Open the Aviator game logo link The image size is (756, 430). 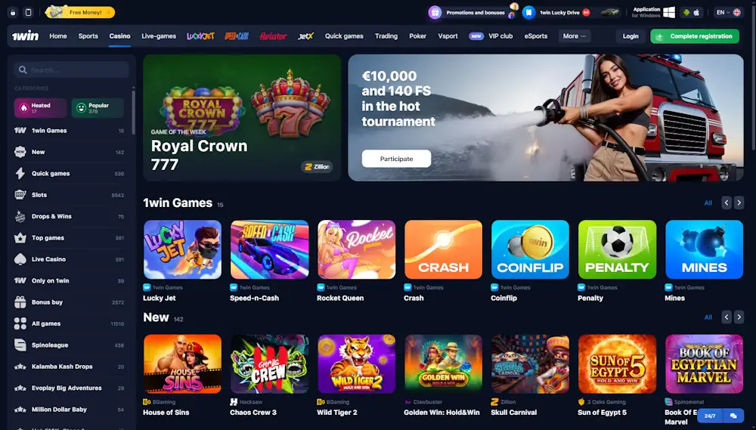coord(273,36)
